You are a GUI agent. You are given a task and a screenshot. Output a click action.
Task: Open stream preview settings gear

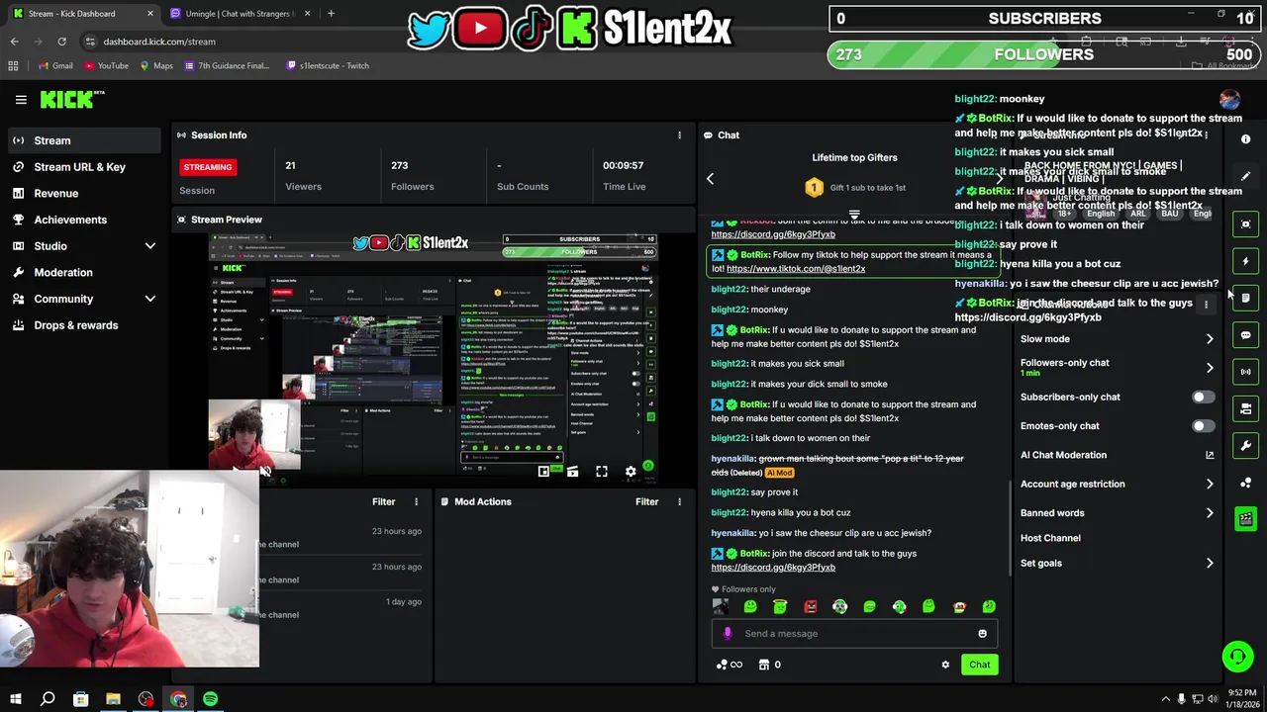pos(631,472)
